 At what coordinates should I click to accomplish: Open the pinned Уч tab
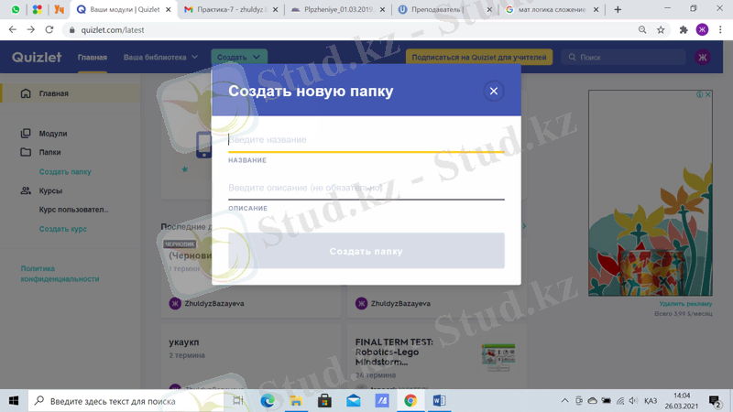click(59, 9)
